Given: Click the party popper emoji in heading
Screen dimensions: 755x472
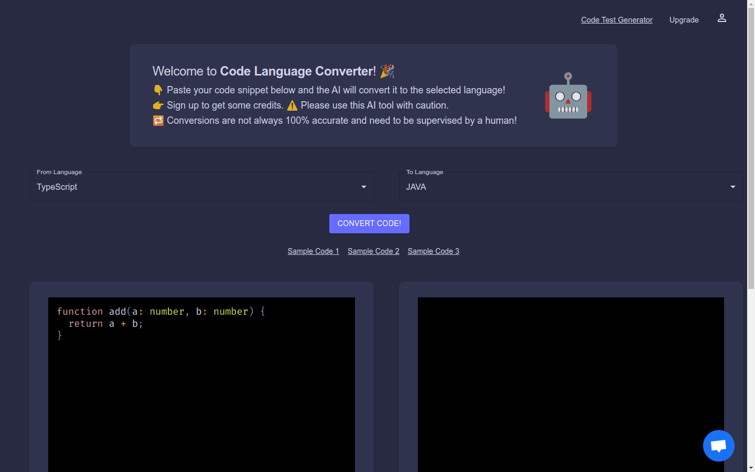Looking at the screenshot, I should [x=387, y=71].
